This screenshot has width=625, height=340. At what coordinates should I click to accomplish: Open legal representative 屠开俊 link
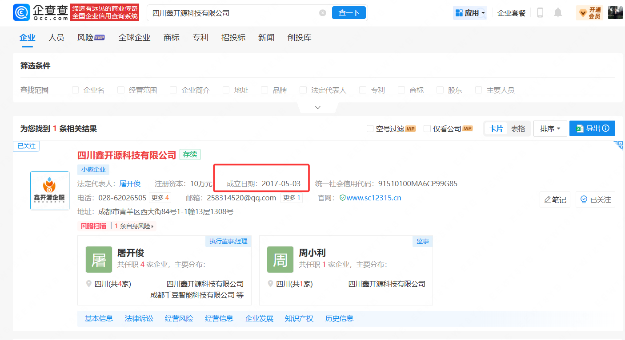pos(130,184)
